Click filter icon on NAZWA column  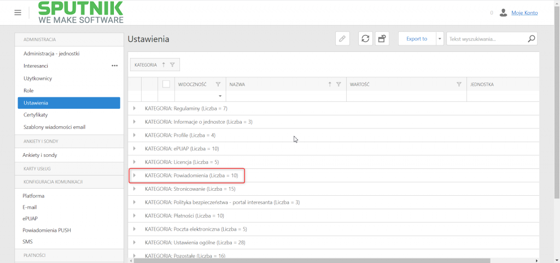coord(339,85)
